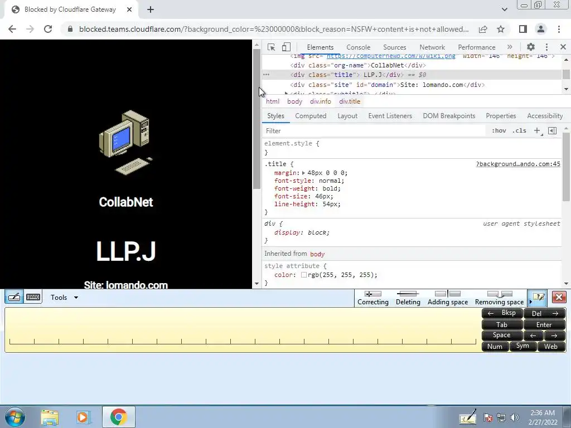Toggle the Web shortcuts button

point(550,347)
